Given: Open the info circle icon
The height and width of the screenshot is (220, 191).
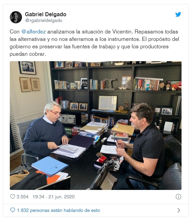Looking at the screenshot, I should [x=178, y=197].
